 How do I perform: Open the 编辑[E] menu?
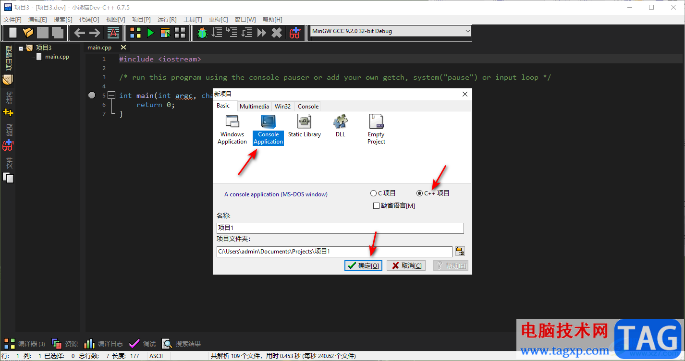(37, 19)
